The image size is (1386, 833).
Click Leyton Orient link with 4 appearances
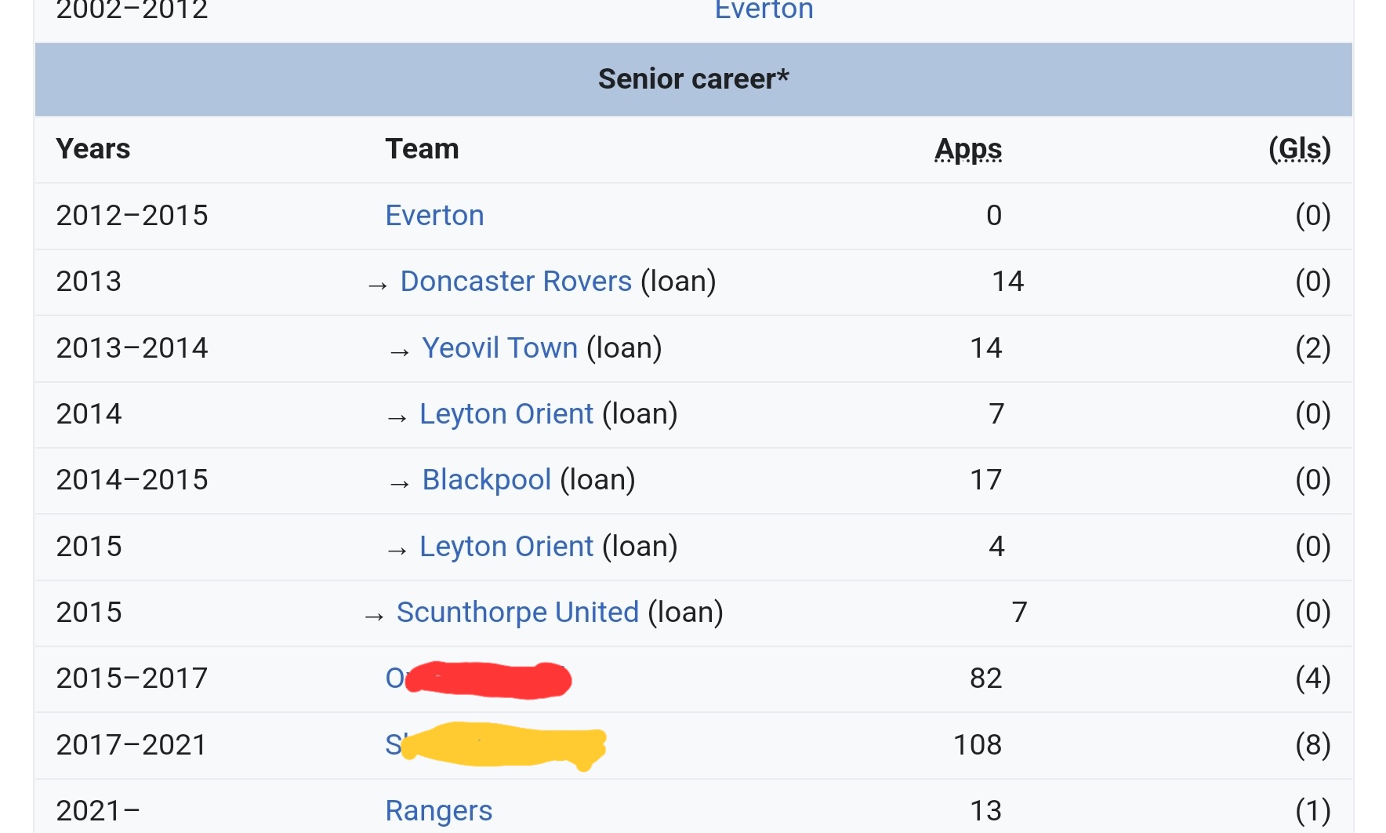[x=506, y=547]
